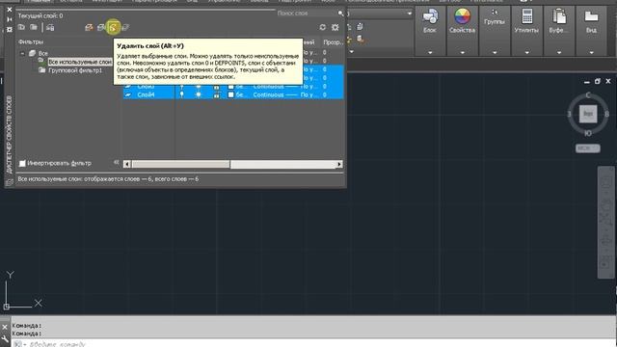Select the Все filter tree item
The width and height of the screenshot is (617, 347).
click(x=42, y=53)
